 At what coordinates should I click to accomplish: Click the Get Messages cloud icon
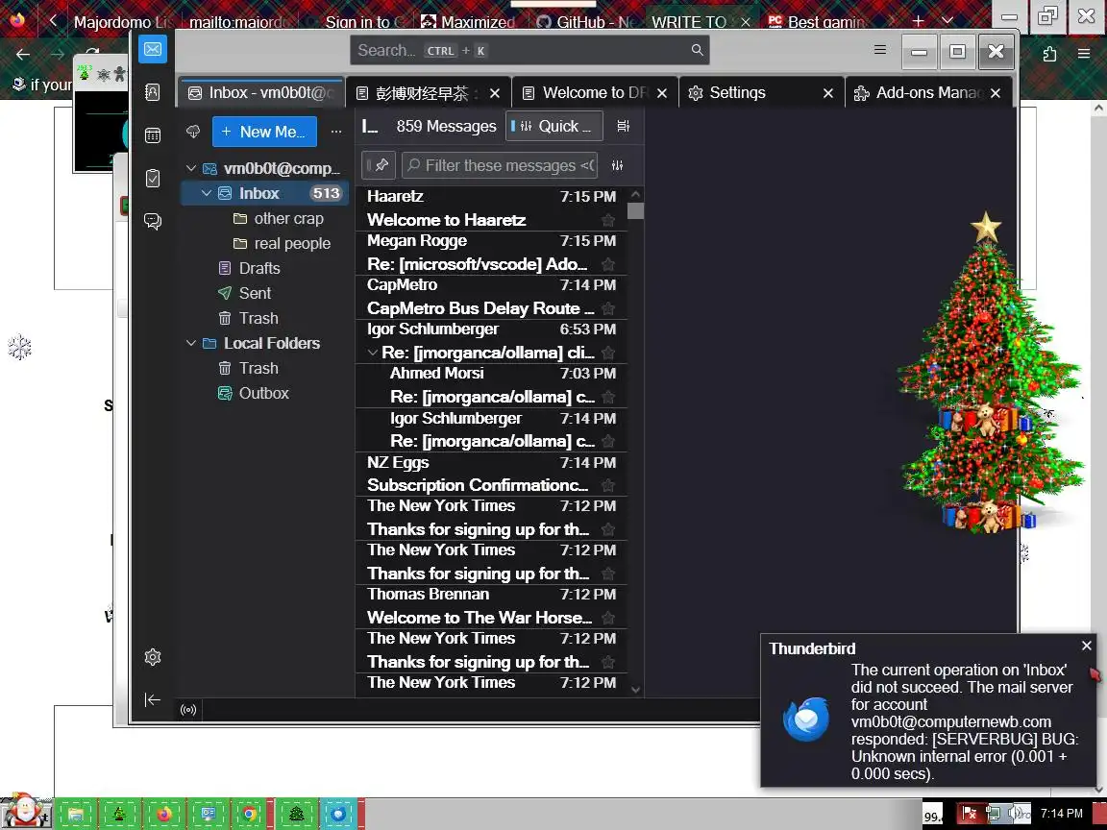point(193,132)
